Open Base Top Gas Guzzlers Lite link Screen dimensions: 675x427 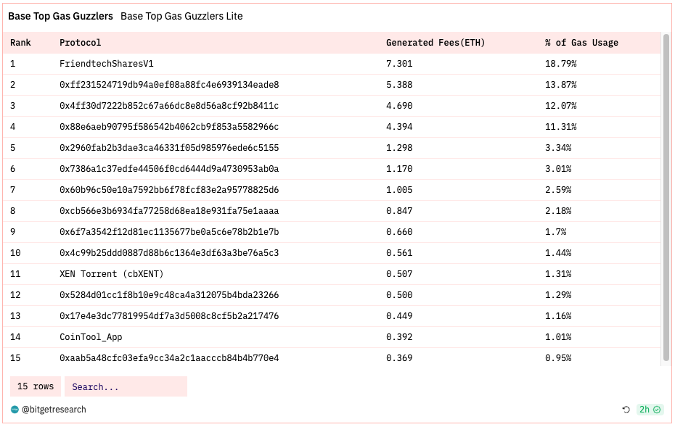click(x=181, y=17)
